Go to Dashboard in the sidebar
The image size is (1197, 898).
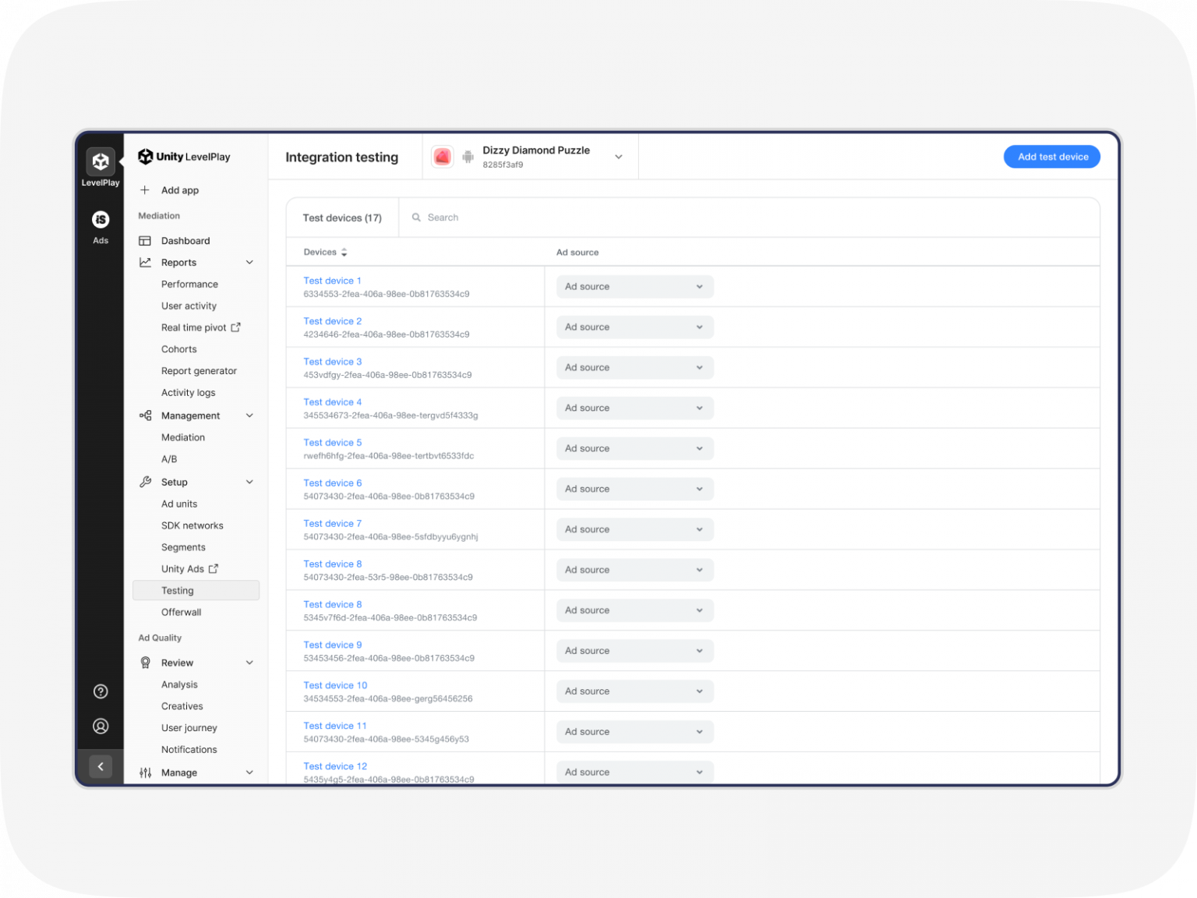185,241
